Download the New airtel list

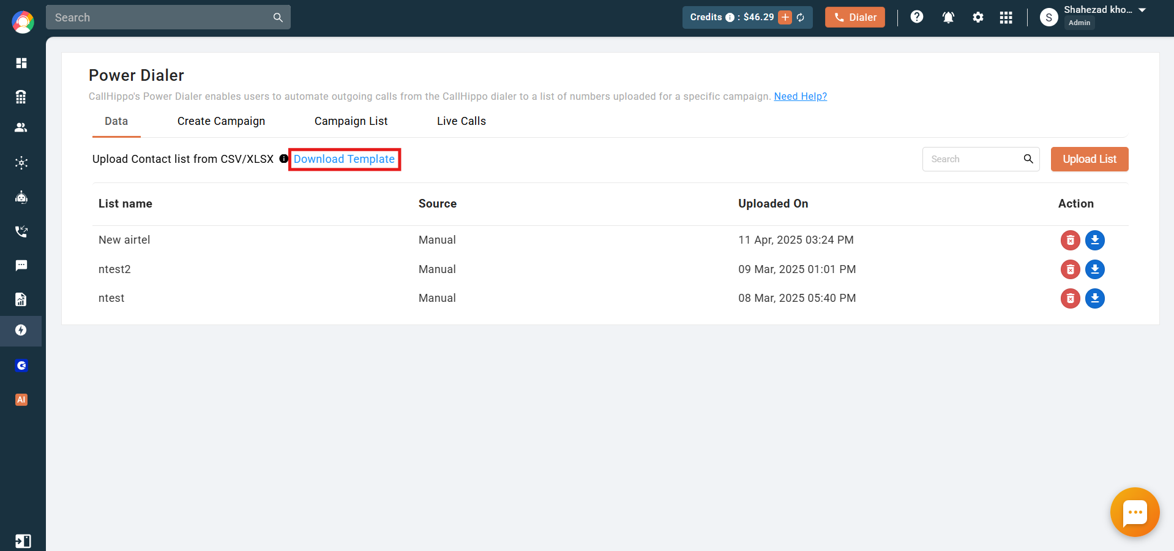pyautogui.click(x=1095, y=241)
